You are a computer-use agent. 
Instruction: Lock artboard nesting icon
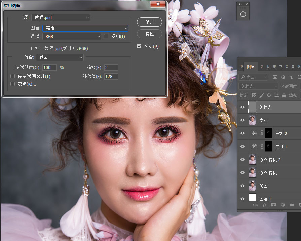(276, 95)
